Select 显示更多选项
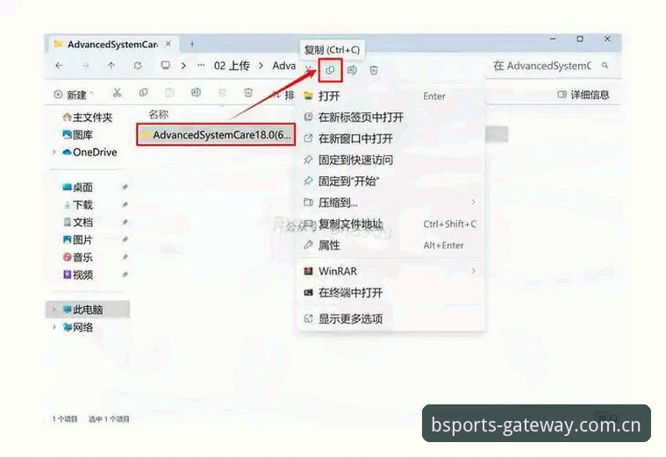Screen dimensions: 666x457 click(x=391, y=318)
